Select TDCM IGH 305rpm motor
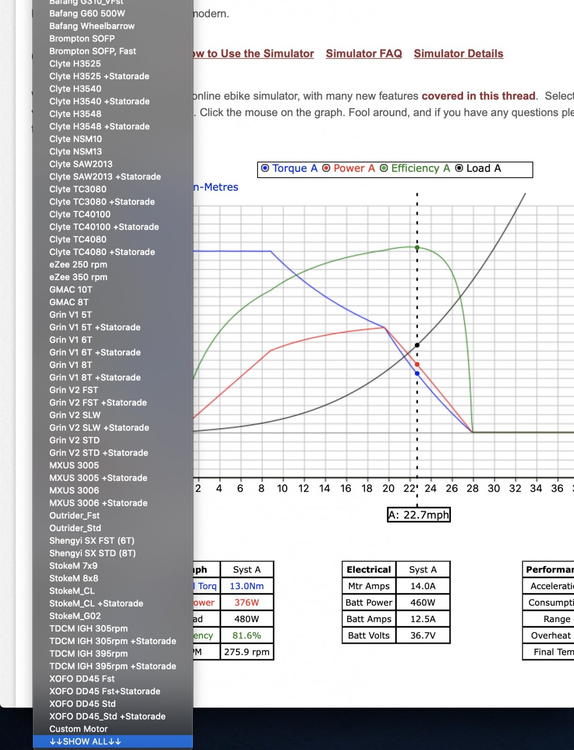Viewport: 574px width, 750px height. [113, 629]
